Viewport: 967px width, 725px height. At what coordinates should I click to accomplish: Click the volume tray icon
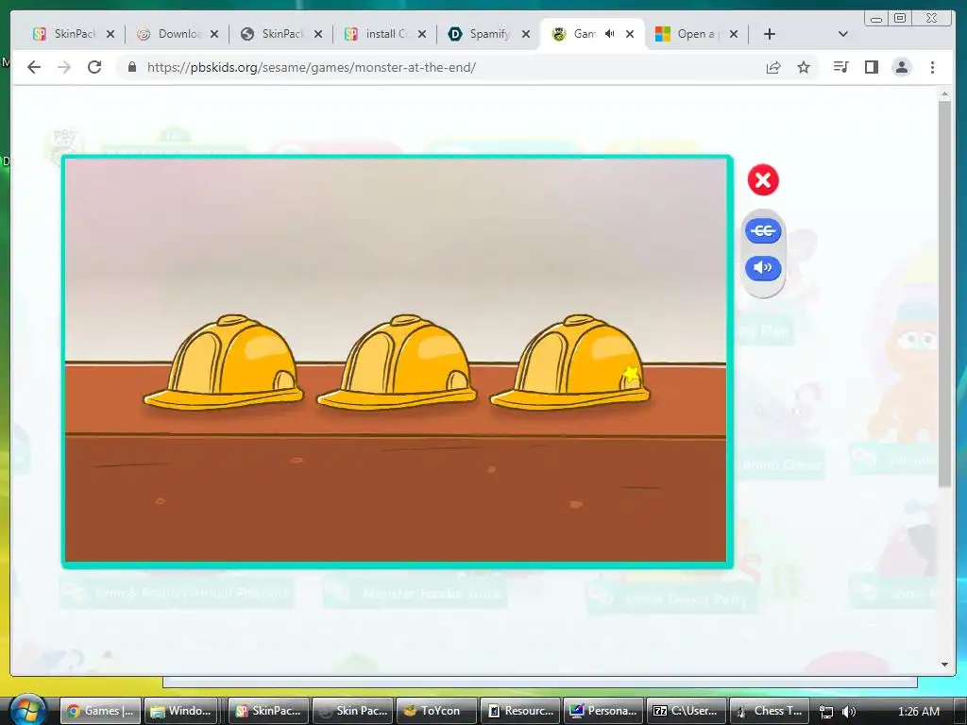pos(849,712)
